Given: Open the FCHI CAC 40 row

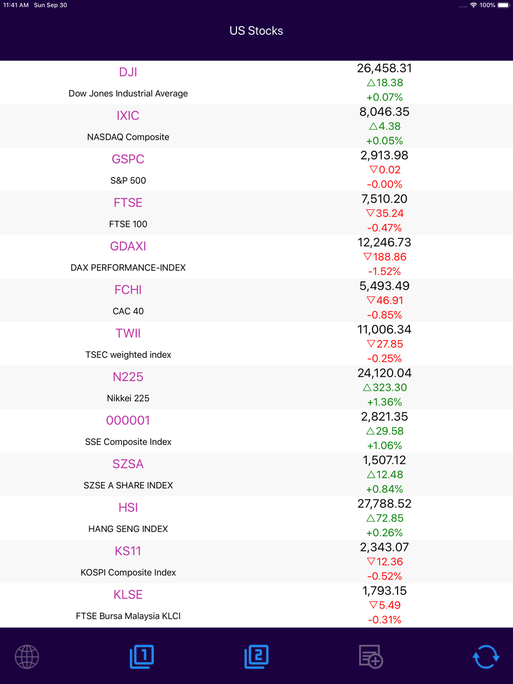Looking at the screenshot, I should tap(256, 300).
